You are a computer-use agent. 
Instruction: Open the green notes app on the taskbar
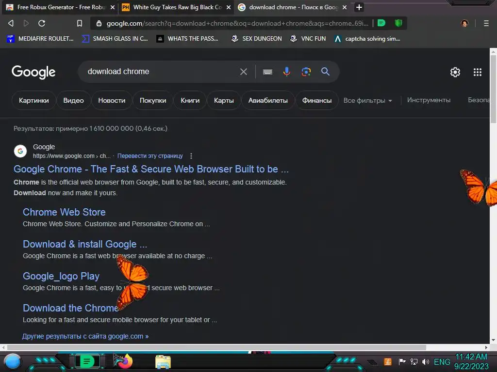point(87,361)
